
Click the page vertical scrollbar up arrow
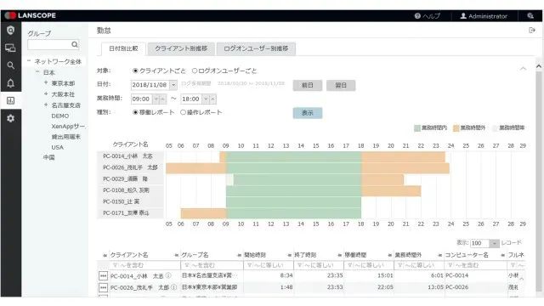538,66
